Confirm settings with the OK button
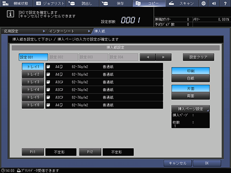 pos(207,163)
